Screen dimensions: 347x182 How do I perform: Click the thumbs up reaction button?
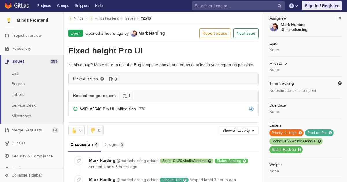[76, 130]
